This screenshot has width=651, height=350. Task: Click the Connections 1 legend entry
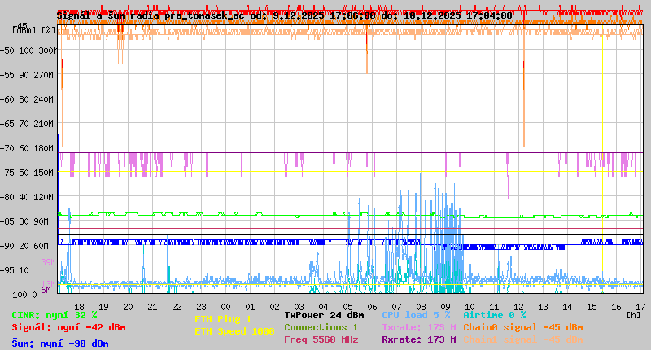pyautogui.click(x=321, y=327)
